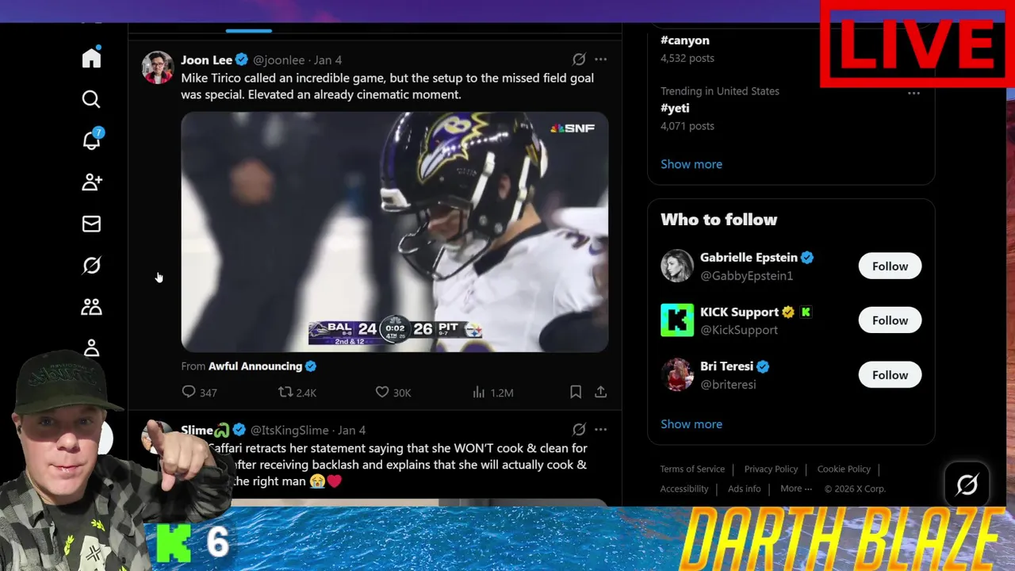Viewport: 1015px width, 571px height.
Task: Expand More footer menu
Action: point(796,489)
